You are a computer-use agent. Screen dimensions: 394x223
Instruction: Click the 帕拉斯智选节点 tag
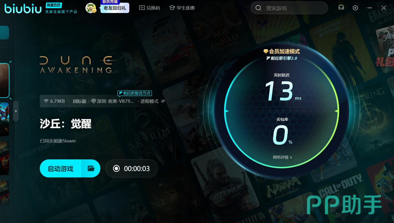135,93
